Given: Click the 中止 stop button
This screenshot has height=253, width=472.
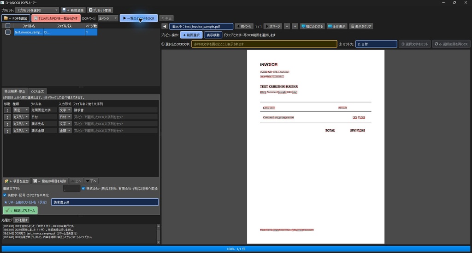Looking at the screenshot, I should point(166,18).
